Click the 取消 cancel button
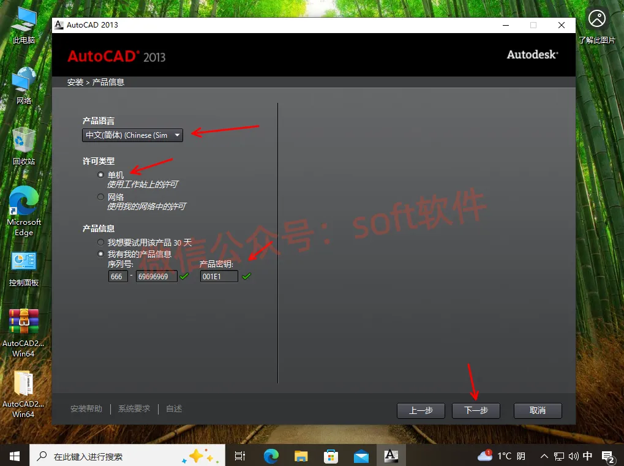 point(538,410)
